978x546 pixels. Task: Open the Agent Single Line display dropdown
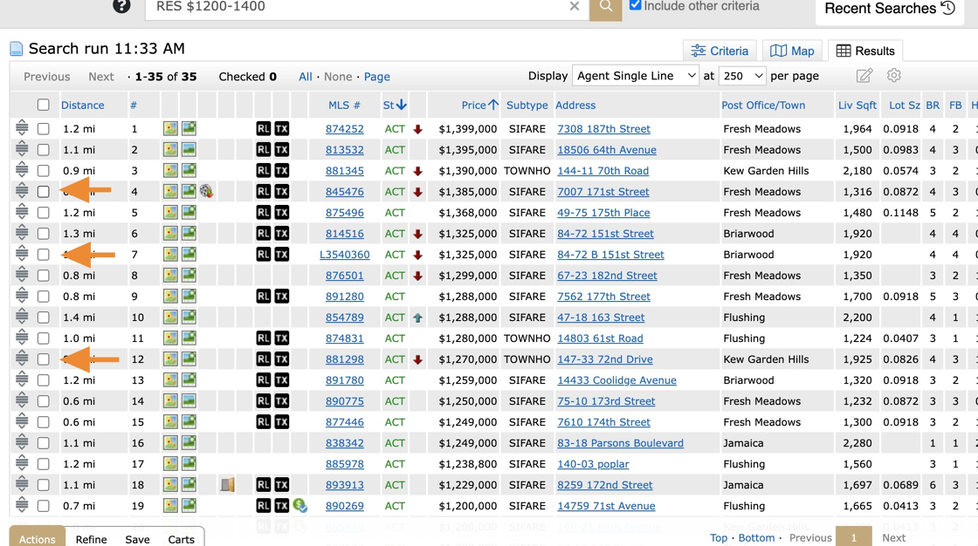pyautogui.click(x=635, y=76)
